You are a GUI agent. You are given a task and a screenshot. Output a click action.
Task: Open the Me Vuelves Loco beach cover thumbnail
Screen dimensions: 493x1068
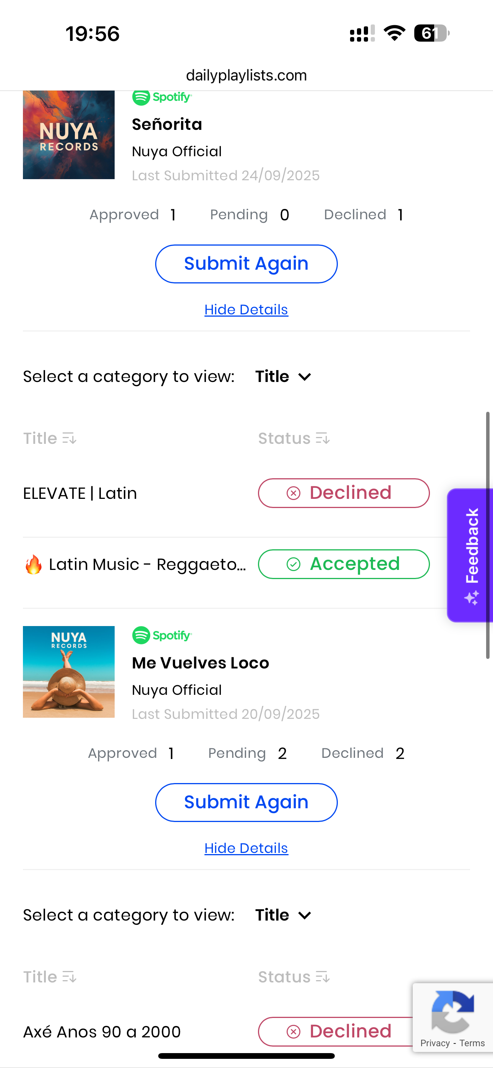pyautogui.click(x=68, y=672)
